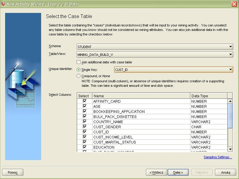The image size is (239, 179).
Task: Uncheck the BULK_PACK_DISKETTES column checkbox
Action: pyautogui.click(x=85, y=116)
